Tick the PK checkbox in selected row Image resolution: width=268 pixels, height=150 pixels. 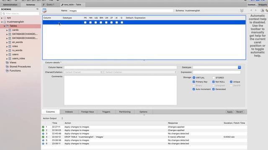pyautogui.click(x=85, y=22)
